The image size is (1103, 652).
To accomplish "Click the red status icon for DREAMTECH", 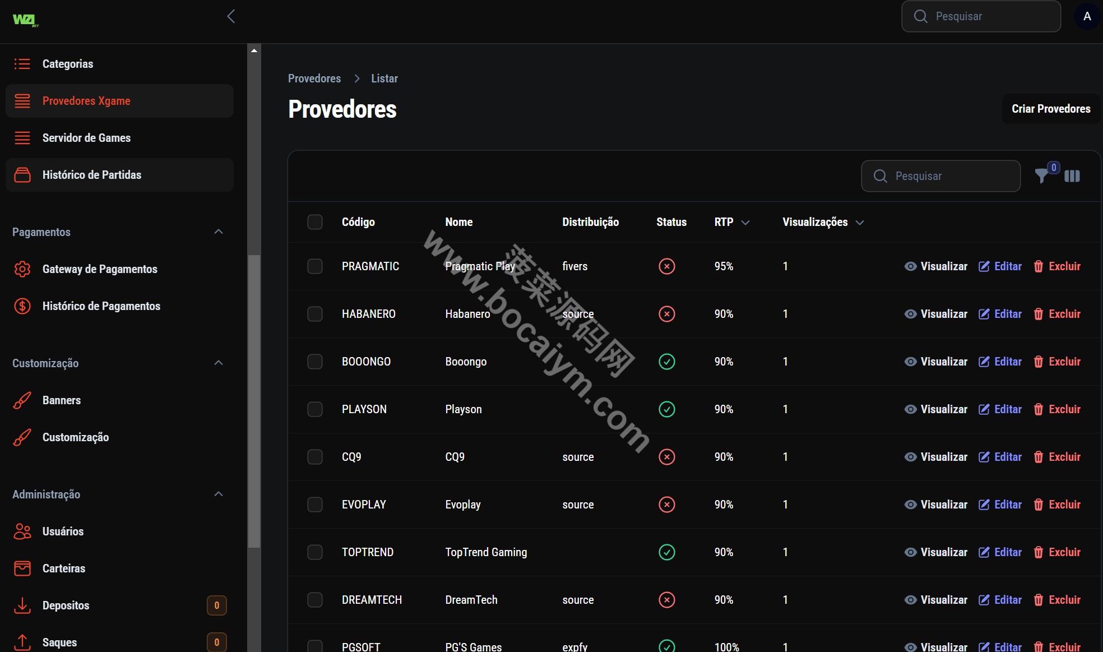I will coord(666,600).
